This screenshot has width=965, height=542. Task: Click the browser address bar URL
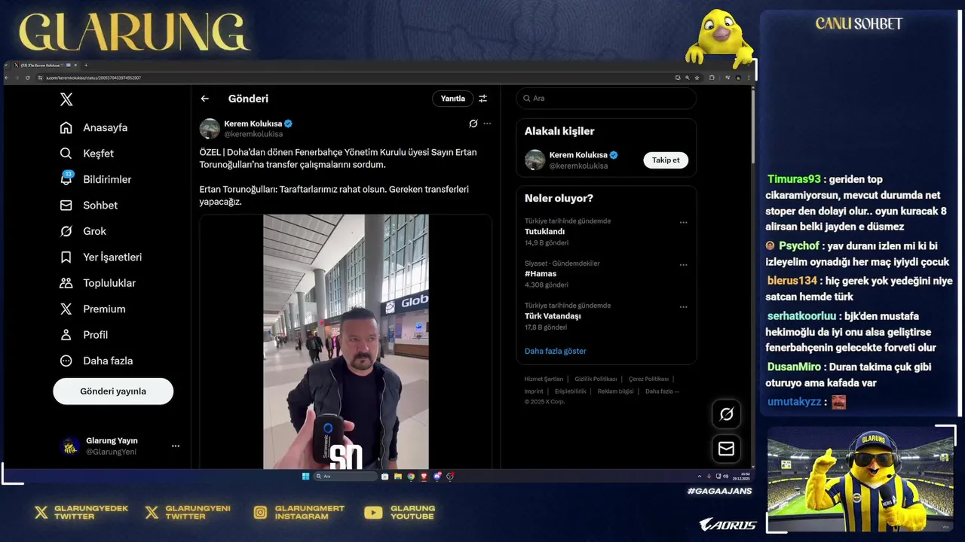click(x=93, y=78)
